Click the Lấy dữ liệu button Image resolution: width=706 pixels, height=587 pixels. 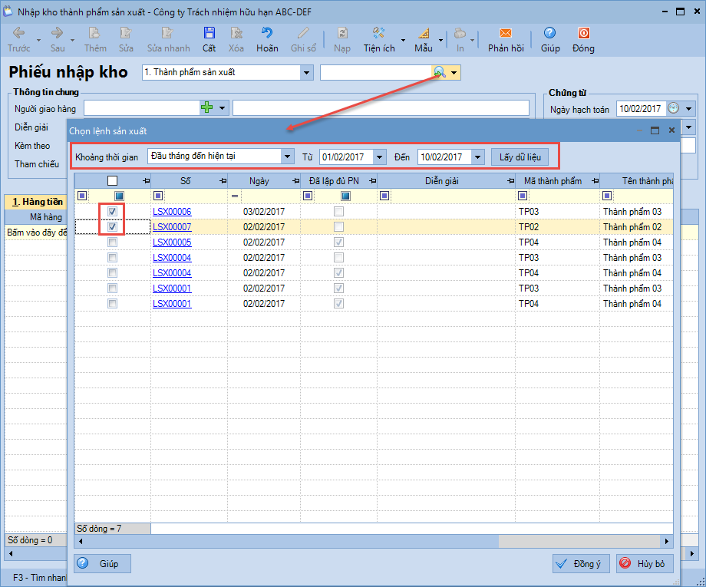tap(520, 157)
